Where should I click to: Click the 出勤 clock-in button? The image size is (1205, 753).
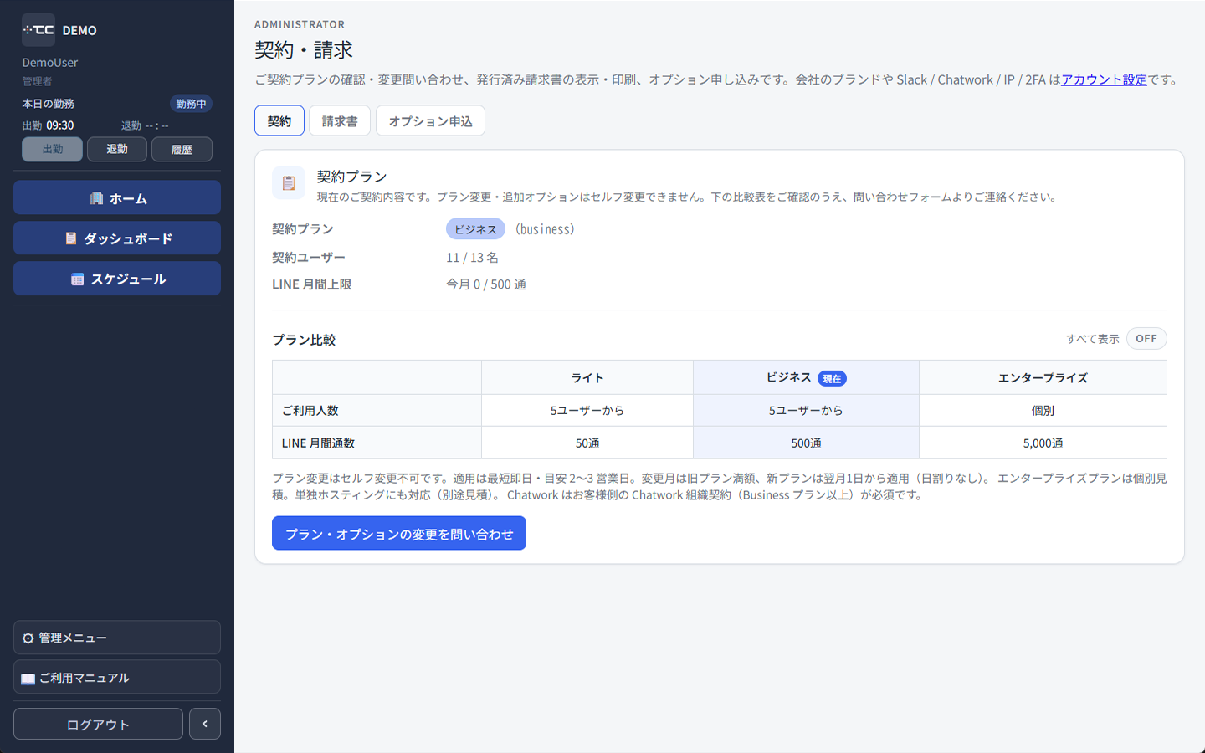[52, 149]
